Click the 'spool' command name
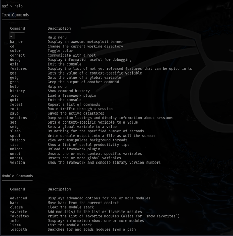Screen dimensions: 233x236 tap(15, 136)
